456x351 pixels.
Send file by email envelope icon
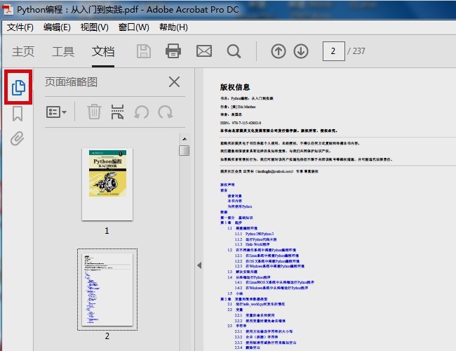203,51
